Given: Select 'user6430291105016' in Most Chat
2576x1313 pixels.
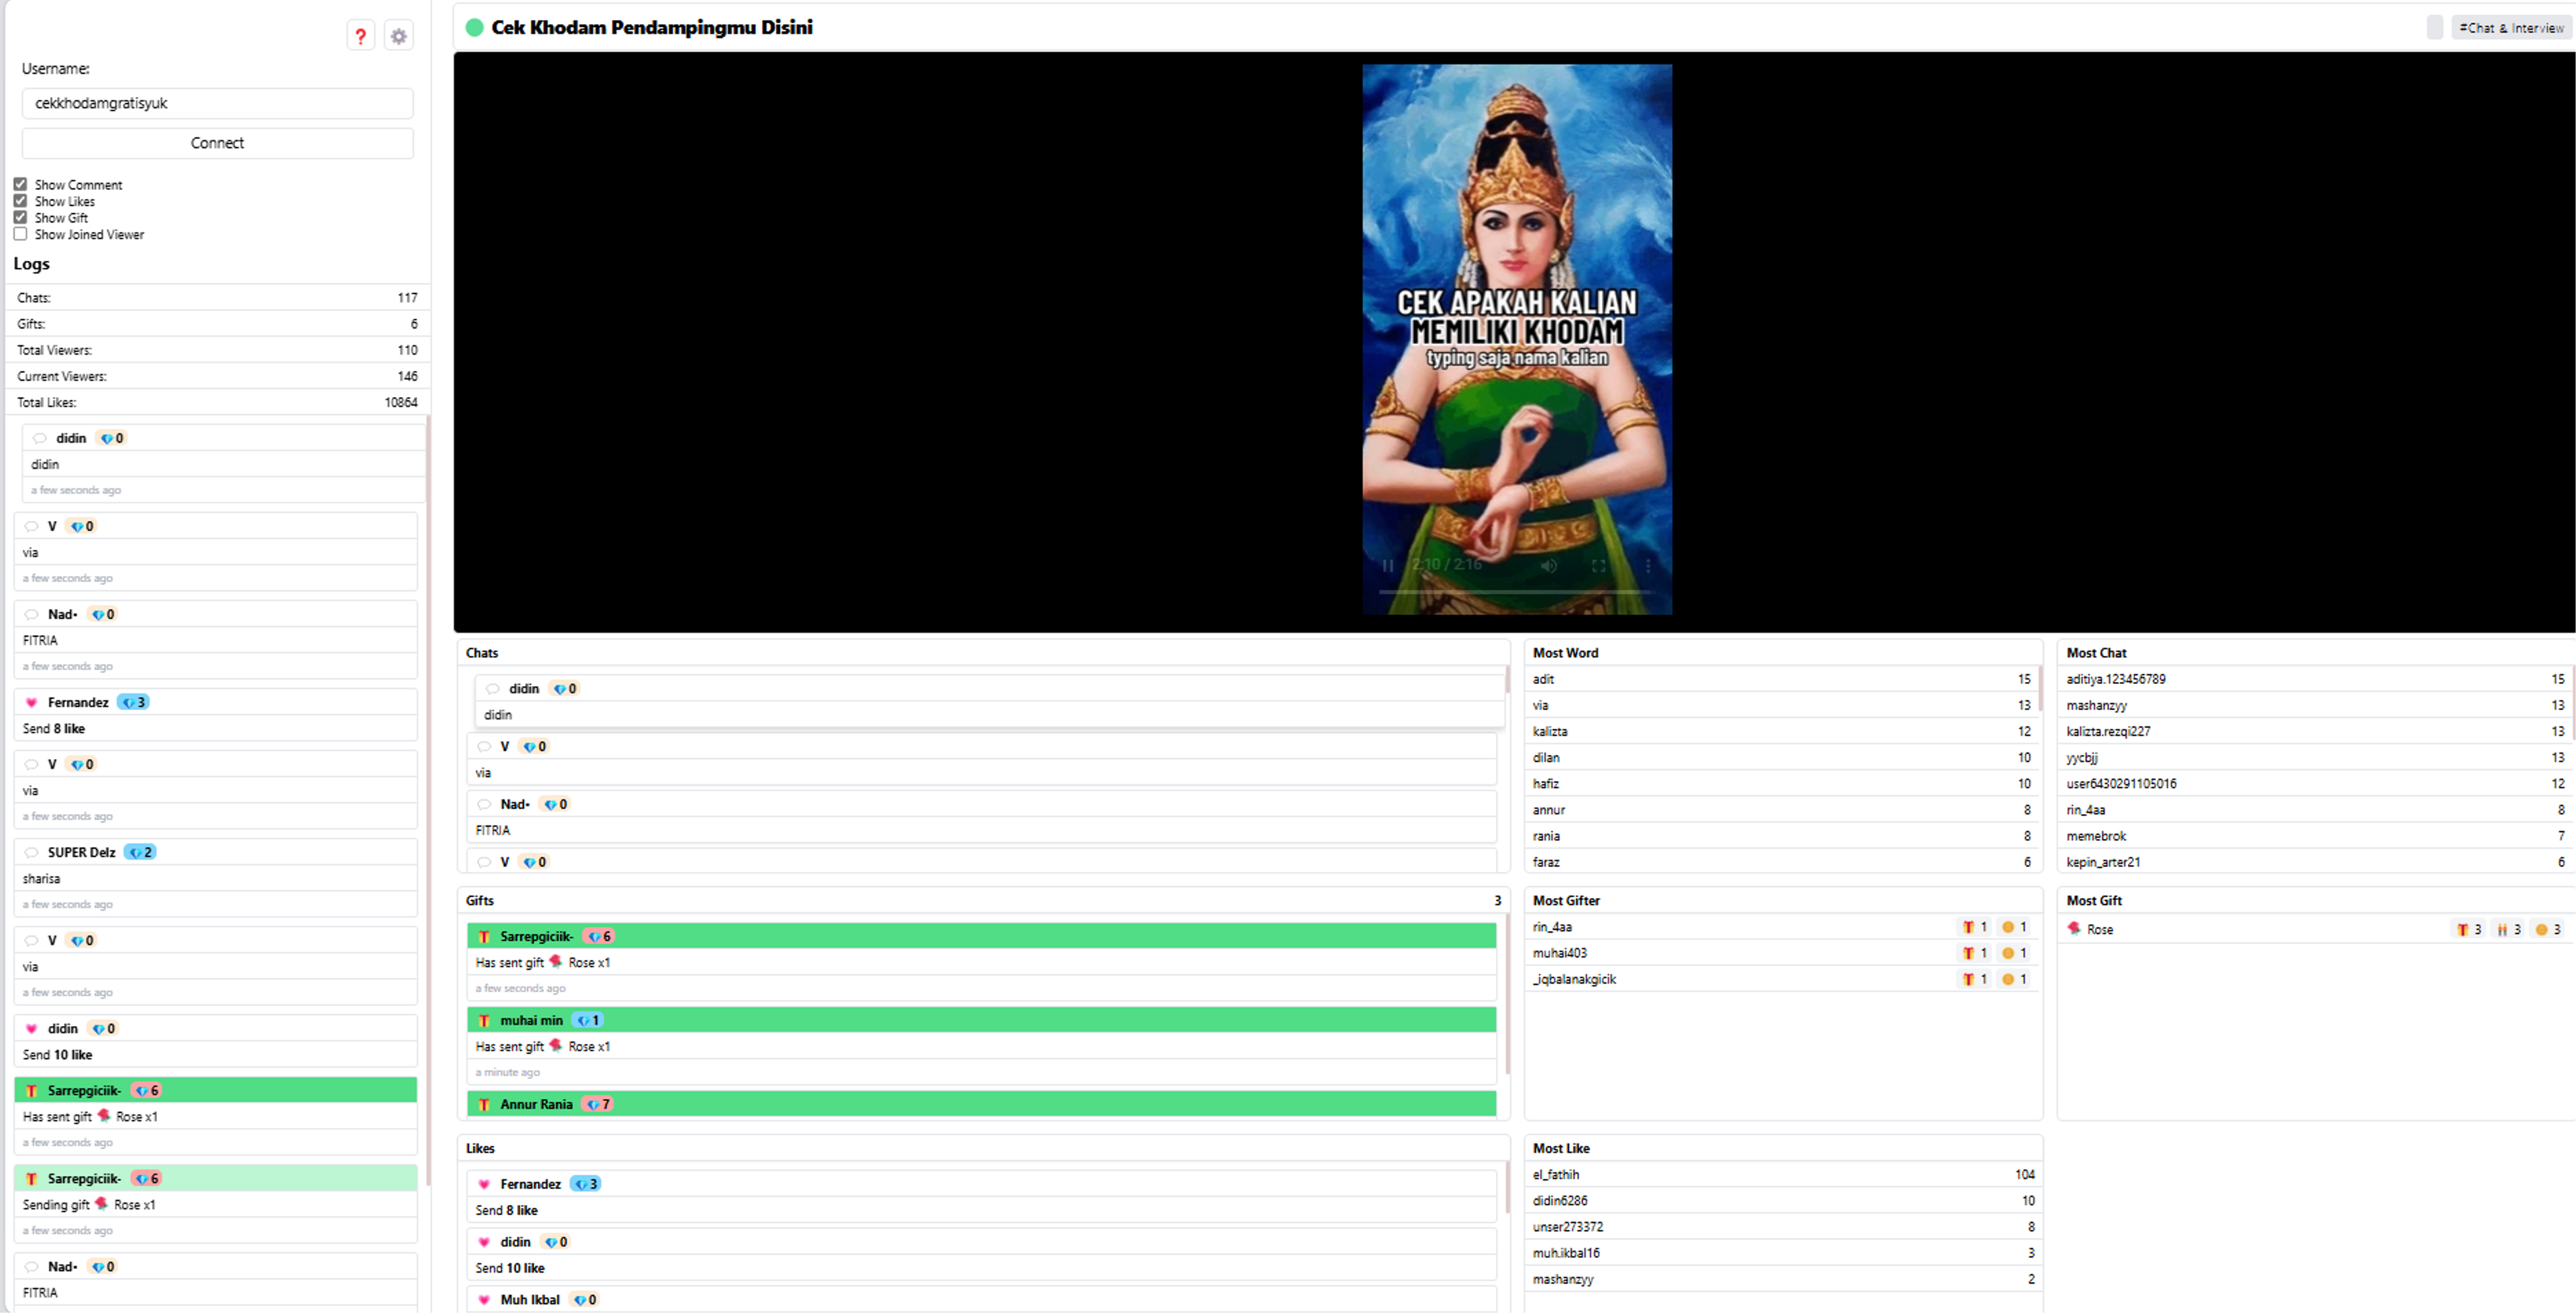Looking at the screenshot, I should click(x=2120, y=783).
